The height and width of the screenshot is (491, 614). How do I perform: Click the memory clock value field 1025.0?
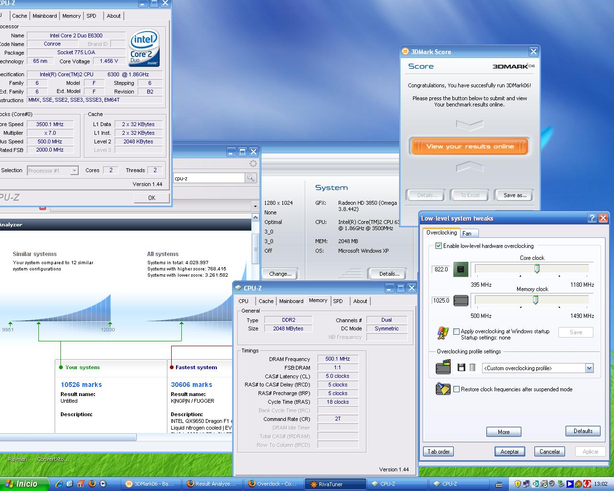tap(441, 301)
